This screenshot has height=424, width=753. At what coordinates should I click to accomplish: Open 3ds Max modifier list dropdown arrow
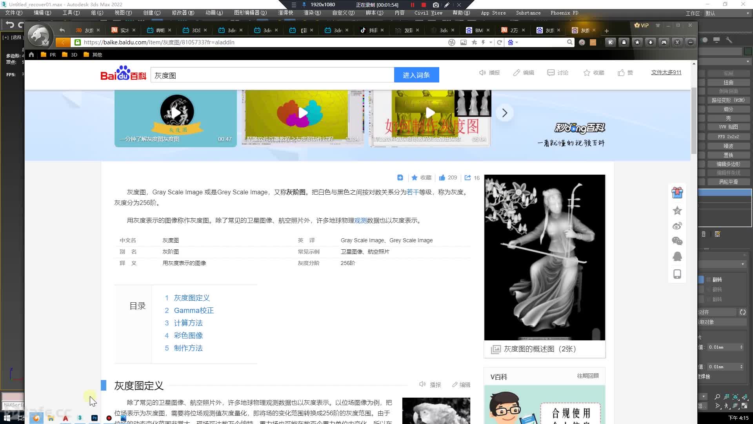748,62
